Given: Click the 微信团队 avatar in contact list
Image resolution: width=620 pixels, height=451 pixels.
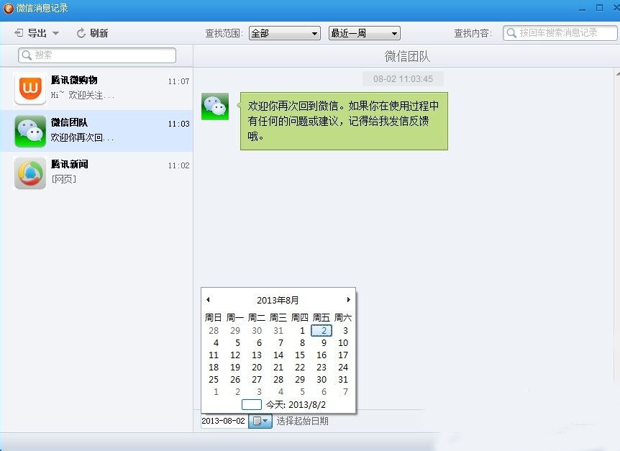Looking at the screenshot, I should 30,131.
